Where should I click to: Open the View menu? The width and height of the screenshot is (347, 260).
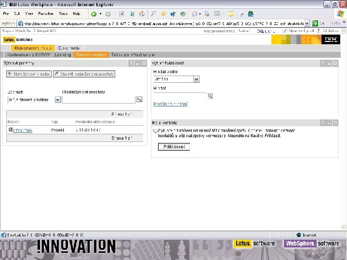coord(29,13)
